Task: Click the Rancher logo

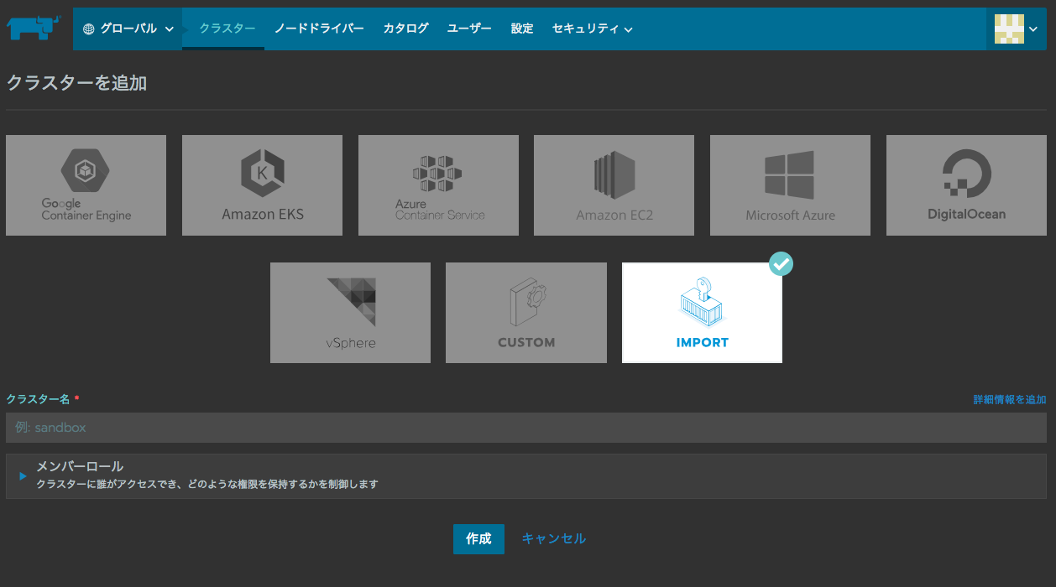Action: pos(34,29)
